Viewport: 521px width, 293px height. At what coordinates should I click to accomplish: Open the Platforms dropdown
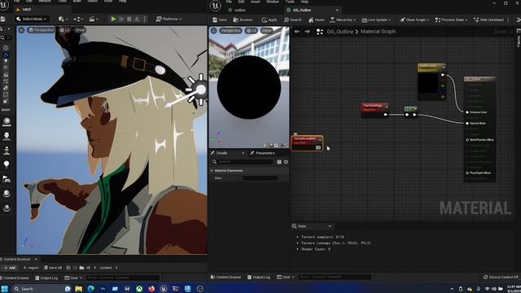tap(169, 19)
